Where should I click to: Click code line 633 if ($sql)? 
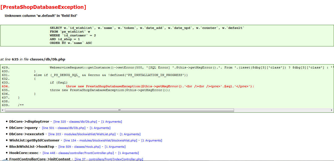pyautogui.click(x=59, y=83)
